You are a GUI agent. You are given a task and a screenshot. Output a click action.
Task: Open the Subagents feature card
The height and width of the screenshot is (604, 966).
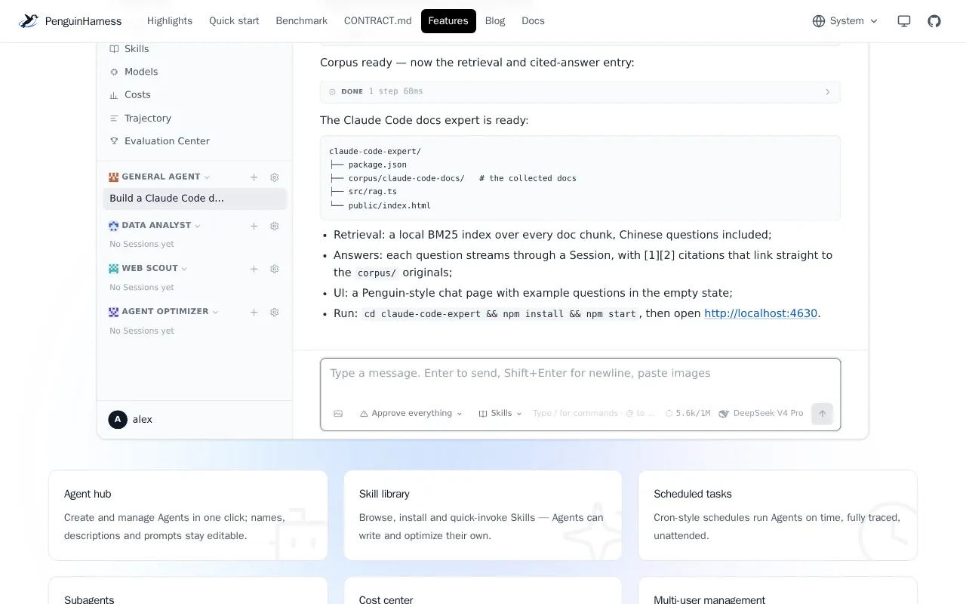(x=188, y=591)
